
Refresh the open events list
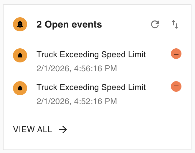tap(155, 25)
